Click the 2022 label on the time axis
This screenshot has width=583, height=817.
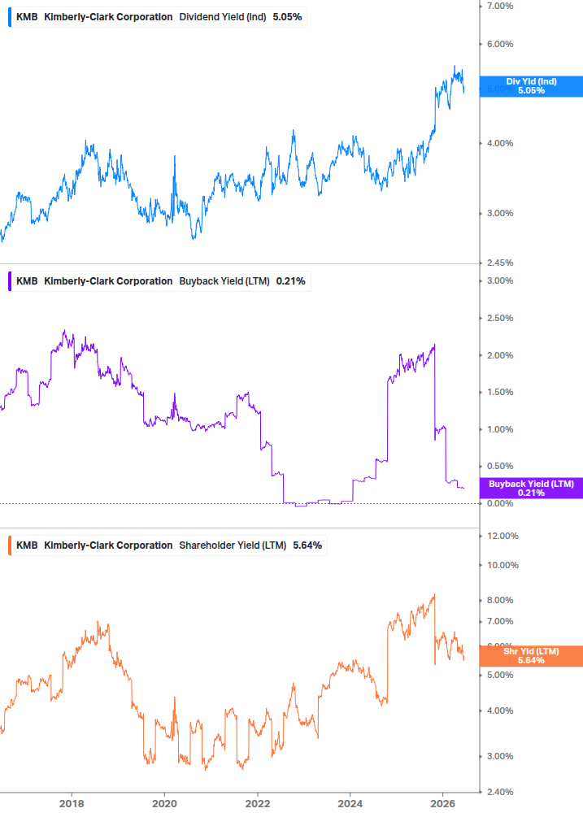258,803
